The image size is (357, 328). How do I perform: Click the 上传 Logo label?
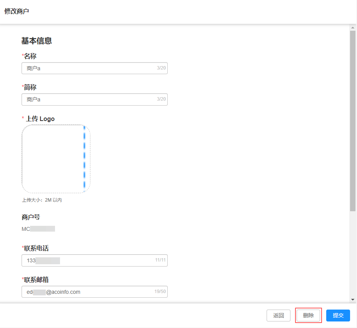[40, 119]
